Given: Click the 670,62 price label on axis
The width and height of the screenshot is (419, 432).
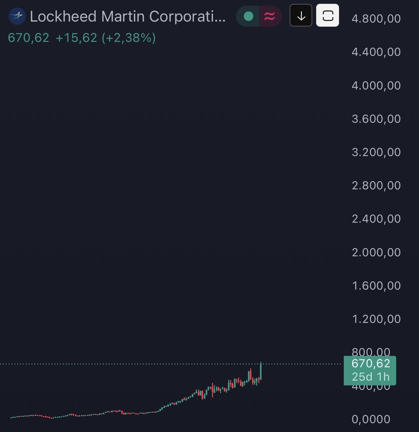Looking at the screenshot, I should 371,364.
